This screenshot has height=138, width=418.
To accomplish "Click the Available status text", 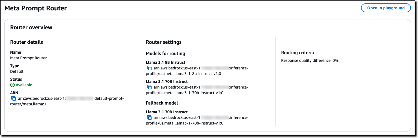I will coord(24,85).
